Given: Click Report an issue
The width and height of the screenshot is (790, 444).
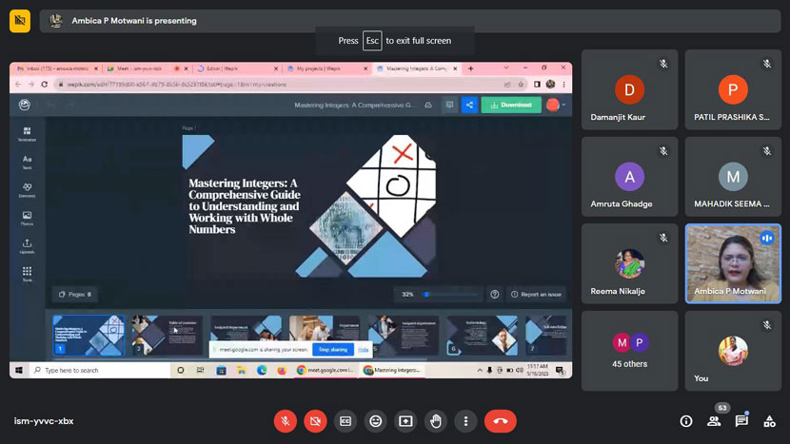Looking at the screenshot, I should point(537,295).
